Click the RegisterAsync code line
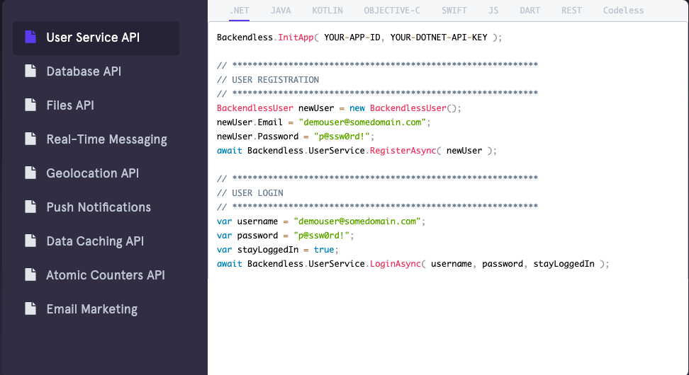Screen dimensions: 689x375 (x=357, y=151)
